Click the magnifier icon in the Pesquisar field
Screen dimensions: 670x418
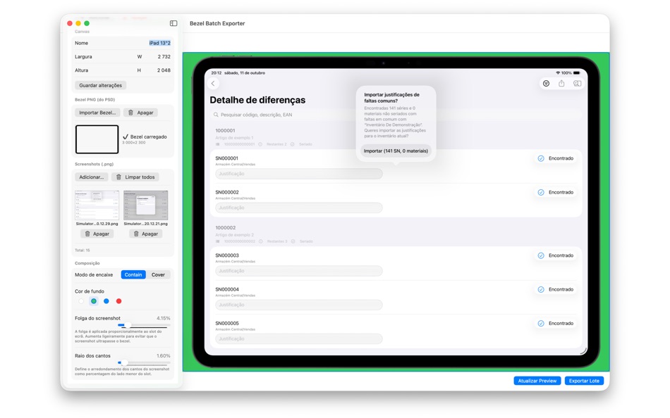tap(216, 113)
